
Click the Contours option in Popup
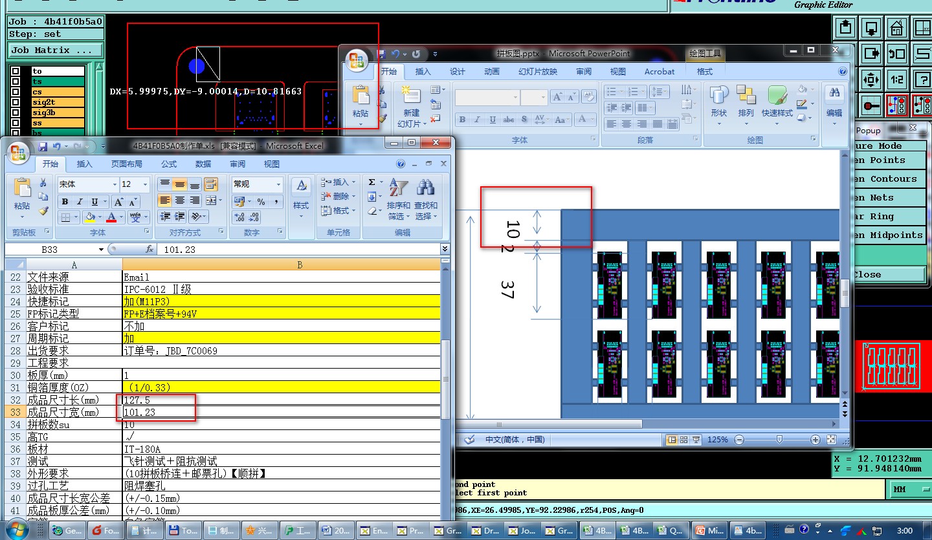pyautogui.click(x=889, y=179)
